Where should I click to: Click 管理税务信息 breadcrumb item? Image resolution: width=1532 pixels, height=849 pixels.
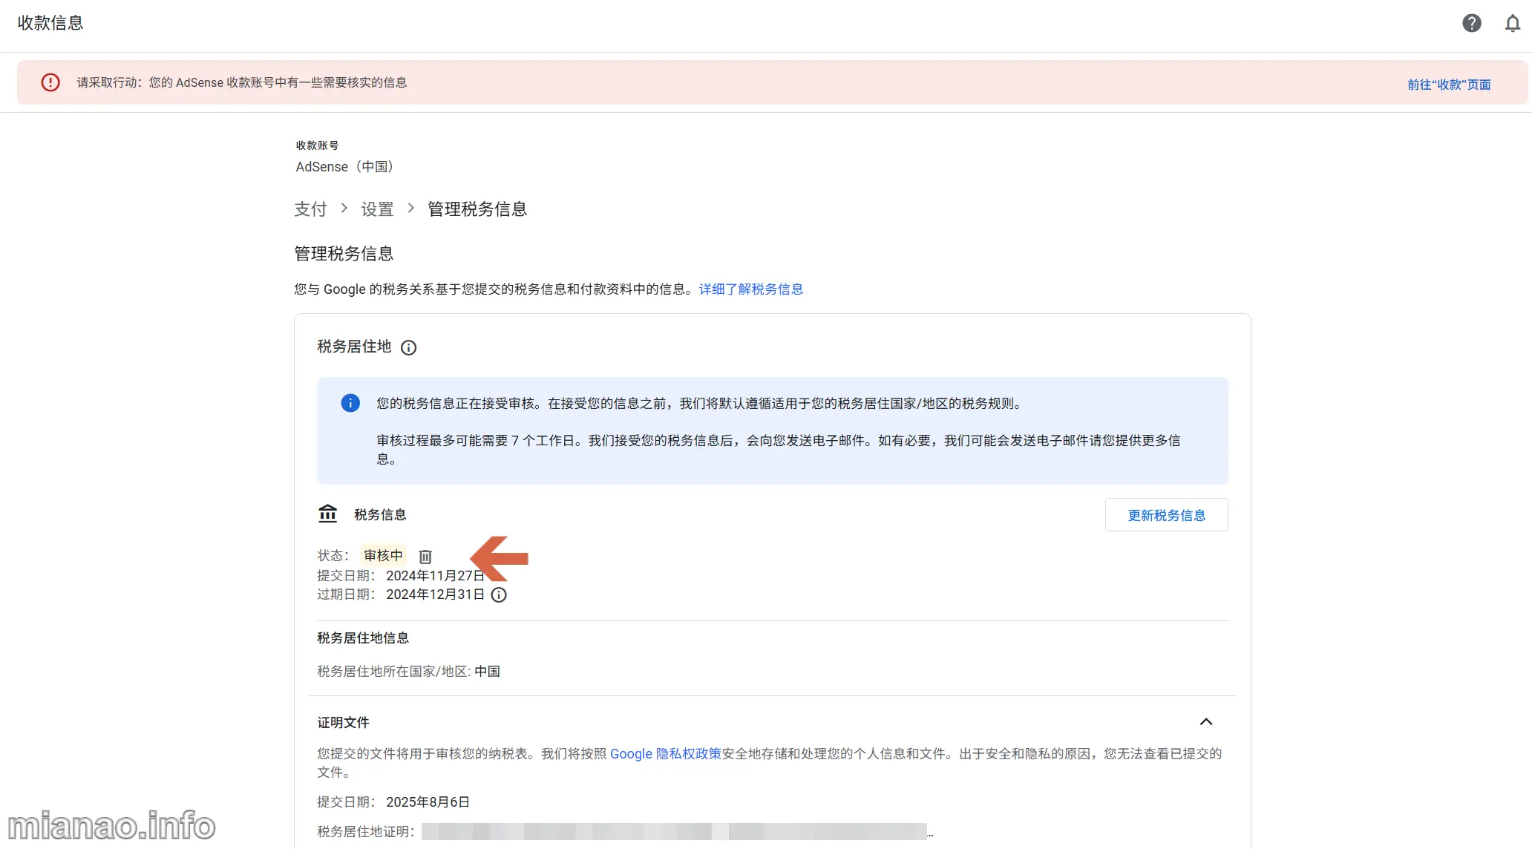click(x=477, y=209)
